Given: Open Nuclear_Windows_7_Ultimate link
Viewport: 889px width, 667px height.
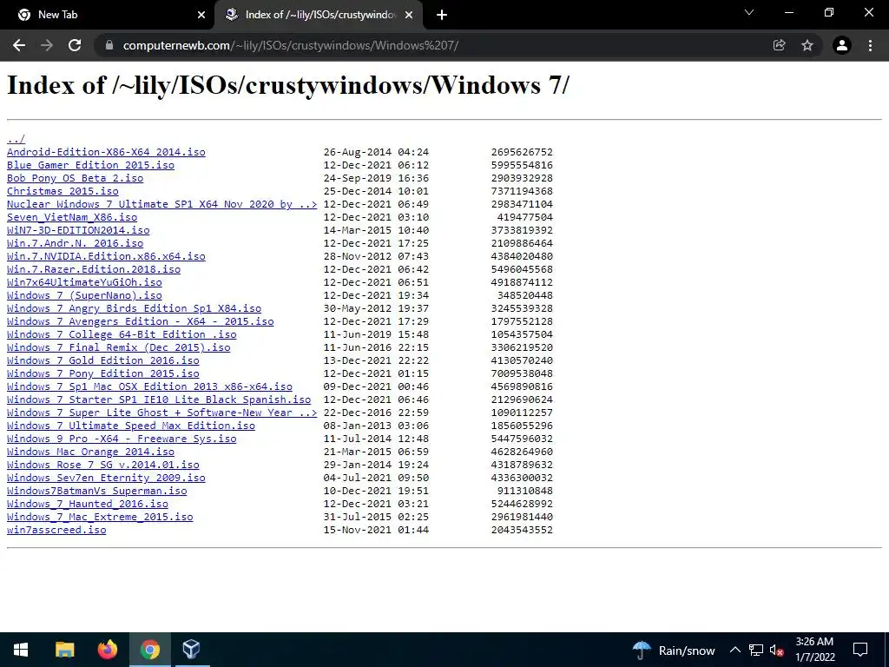Looking at the screenshot, I should (162, 204).
